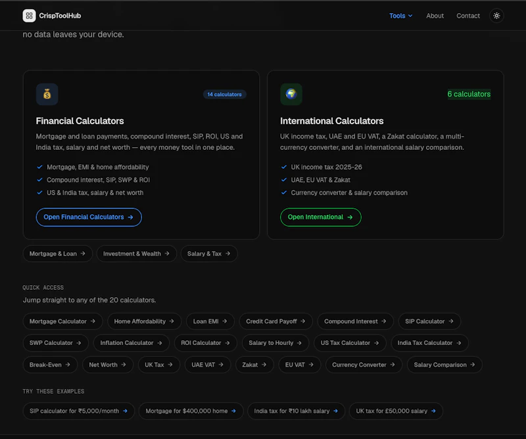This screenshot has height=439, width=526.
Task: Open Credit Card Payoff calculator
Action: [x=275, y=321]
